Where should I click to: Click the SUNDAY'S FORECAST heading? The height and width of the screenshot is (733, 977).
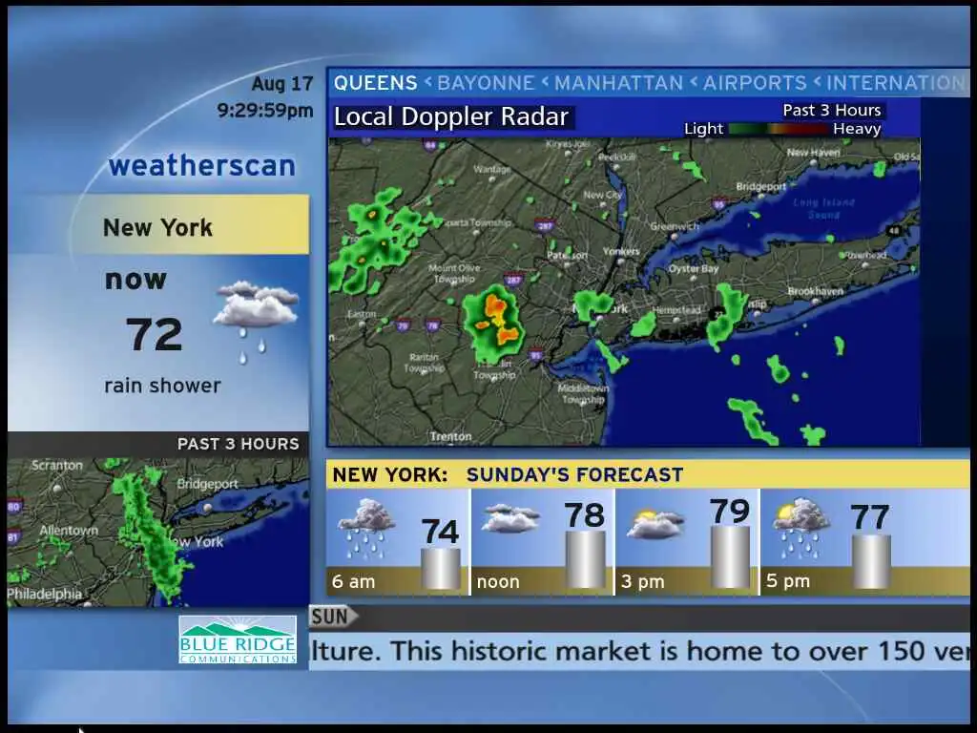[575, 475]
